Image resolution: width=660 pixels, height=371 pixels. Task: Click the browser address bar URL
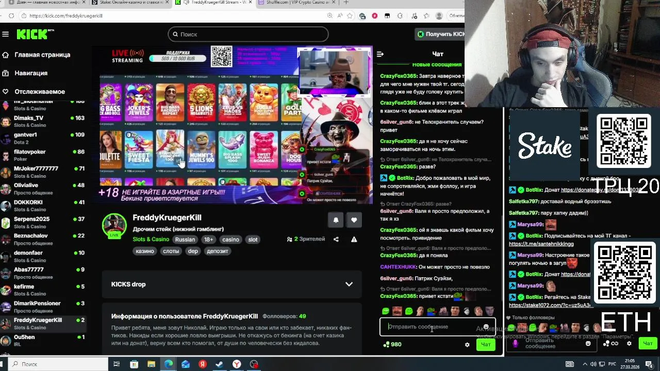click(x=66, y=16)
